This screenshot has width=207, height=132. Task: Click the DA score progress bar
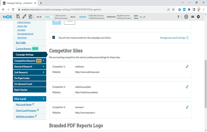pos(83,17)
